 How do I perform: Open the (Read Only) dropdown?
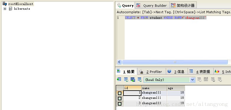click(193, 80)
